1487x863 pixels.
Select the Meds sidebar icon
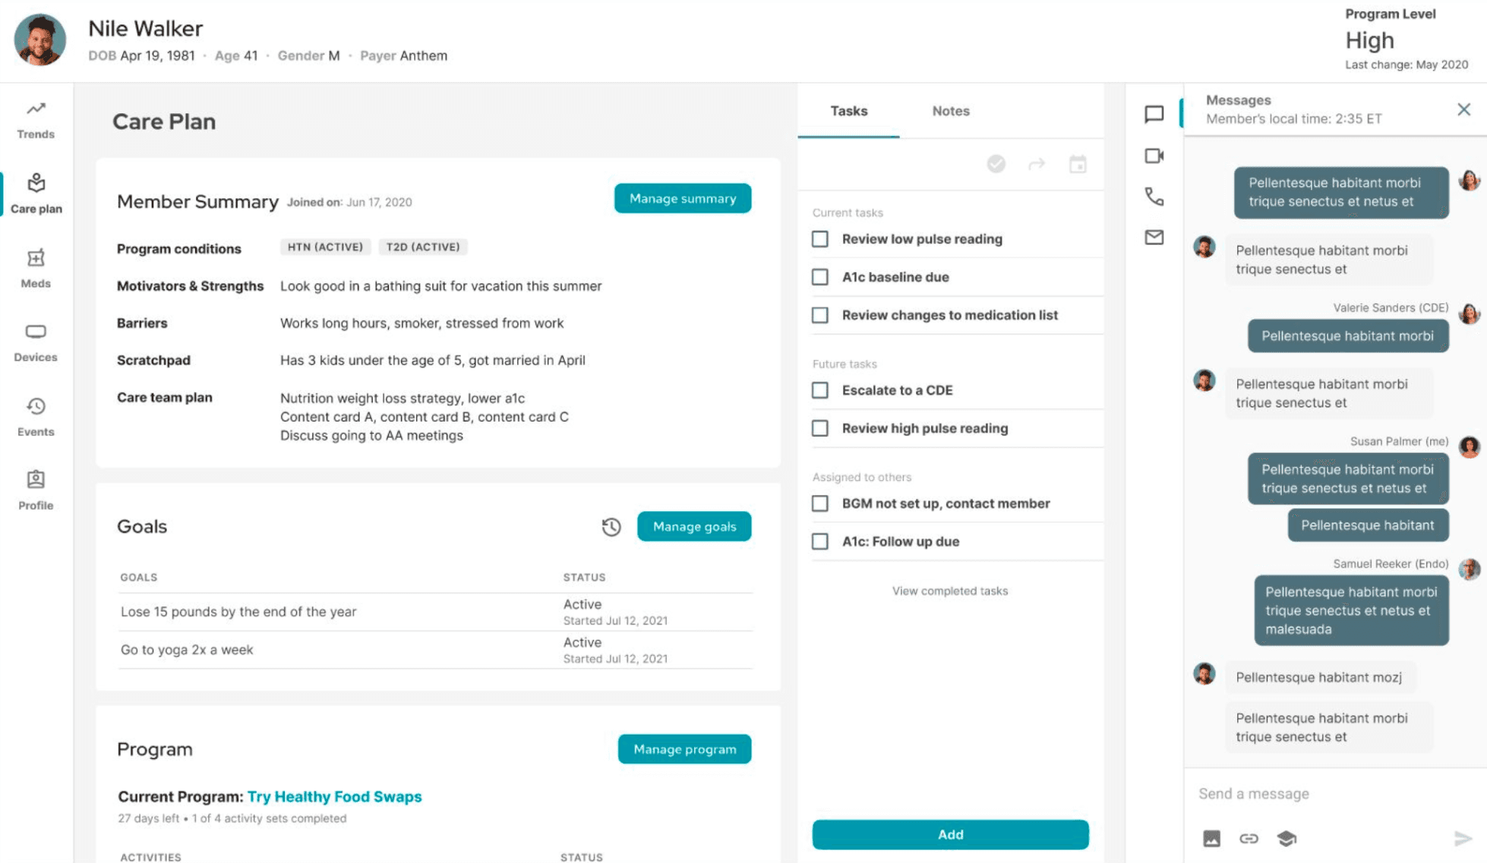[x=36, y=268]
